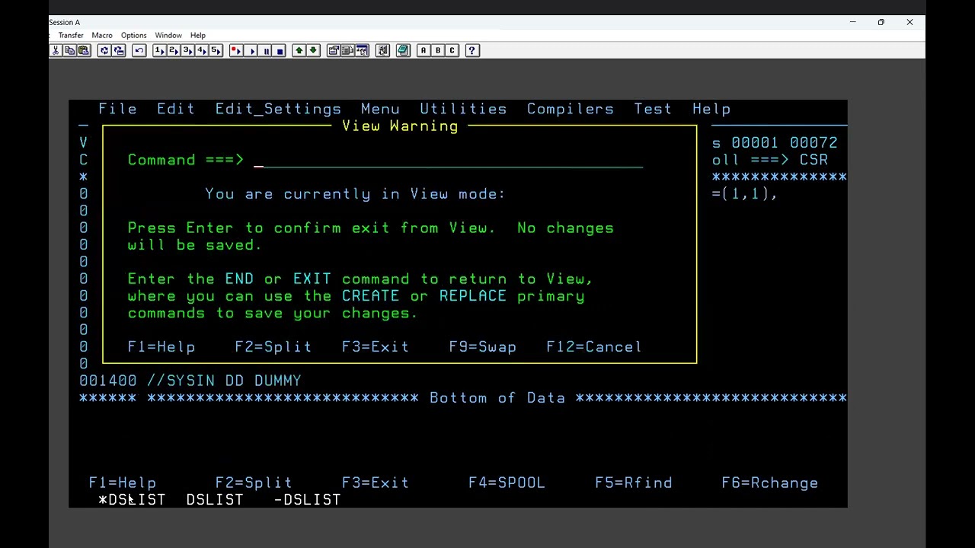This screenshot has height=548, width=975.
Task: Select the active *DSLIST screen label
Action: pos(132,500)
